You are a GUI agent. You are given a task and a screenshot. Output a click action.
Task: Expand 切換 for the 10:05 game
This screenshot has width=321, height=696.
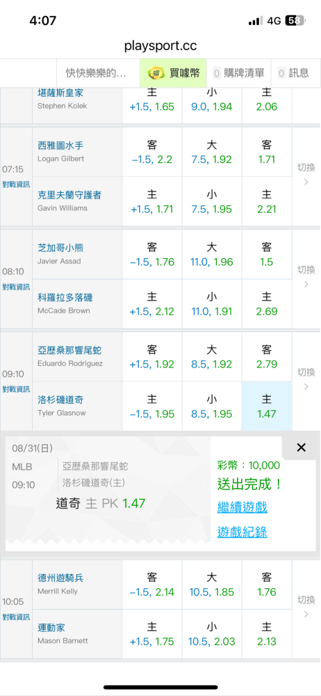click(306, 607)
